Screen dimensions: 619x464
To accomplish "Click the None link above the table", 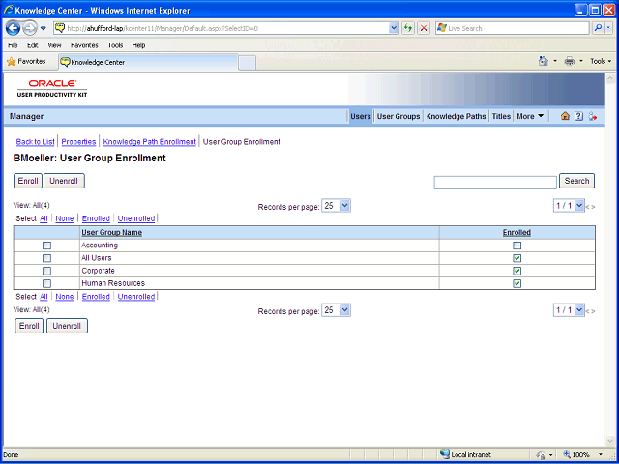I will [65, 218].
